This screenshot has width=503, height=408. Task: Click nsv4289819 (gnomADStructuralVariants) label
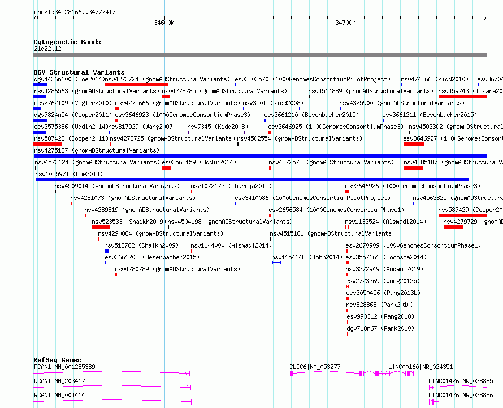[x=147, y=210]
